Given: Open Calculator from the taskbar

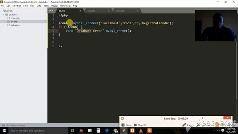Looking at the screenshot, I should 98,131.
